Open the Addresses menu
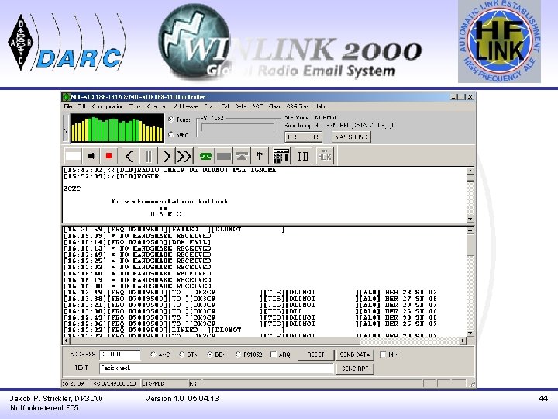The width and height of the screenshot is (558, 419). [x=186, y=106]
